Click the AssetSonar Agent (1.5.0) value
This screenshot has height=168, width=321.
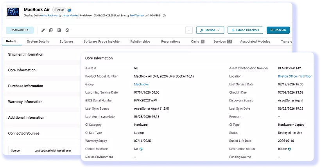[x=151, y=108]
